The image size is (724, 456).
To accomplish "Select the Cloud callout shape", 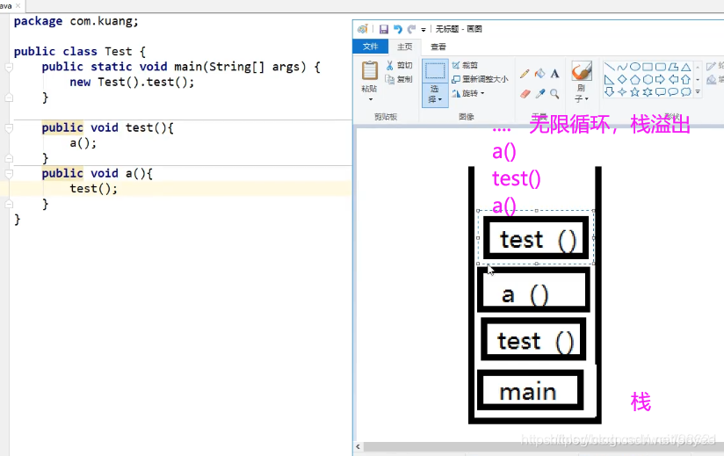I will (686, 92).
